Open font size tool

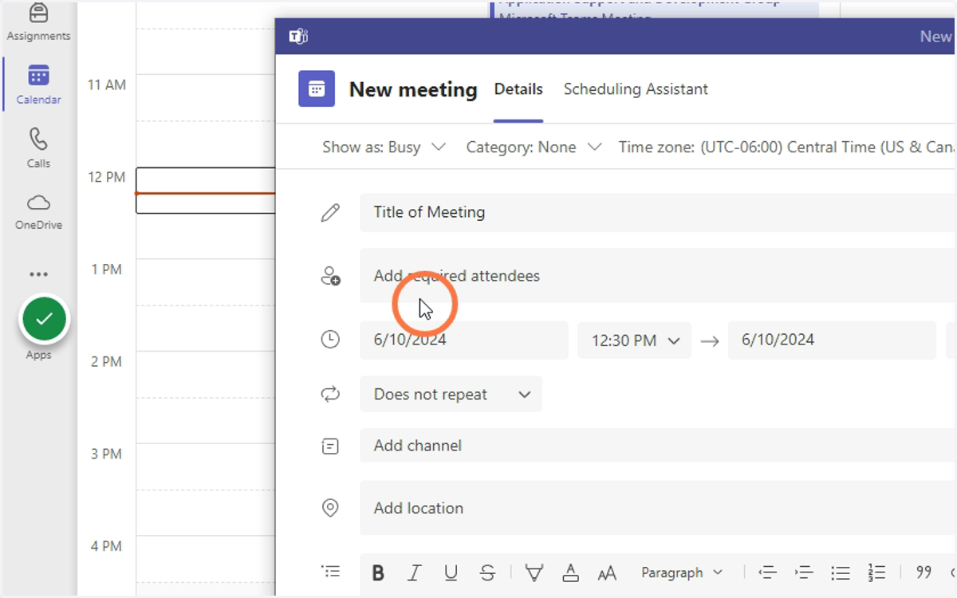[607, 572]
